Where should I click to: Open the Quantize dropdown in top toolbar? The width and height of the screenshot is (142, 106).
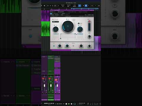[63, 6]
